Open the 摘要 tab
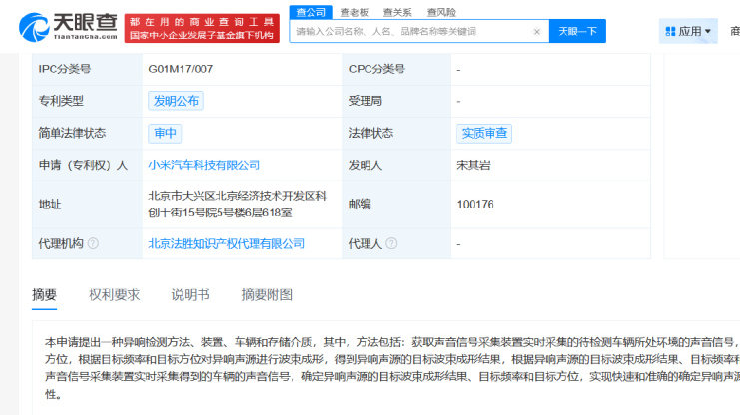The image size is (740, 416). coord(44,295)
